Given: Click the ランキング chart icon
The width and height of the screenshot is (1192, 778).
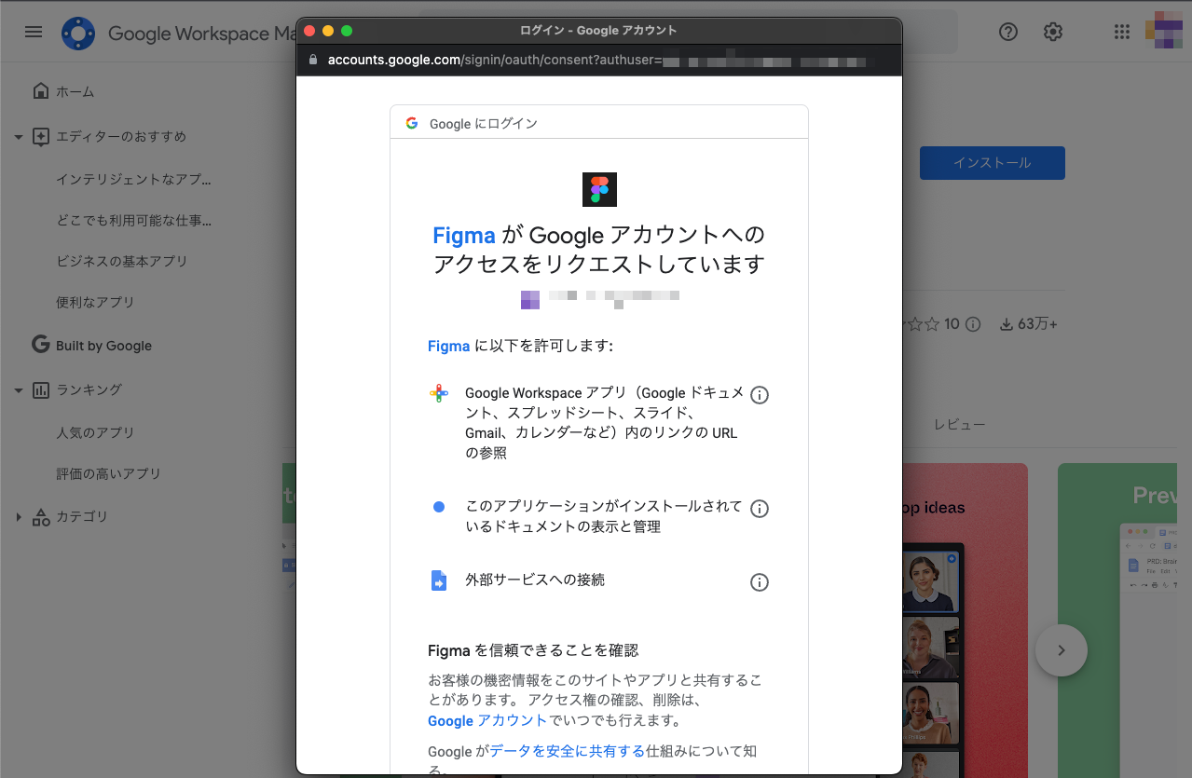Looking at the screenshot, I should (x=40, y=390).
